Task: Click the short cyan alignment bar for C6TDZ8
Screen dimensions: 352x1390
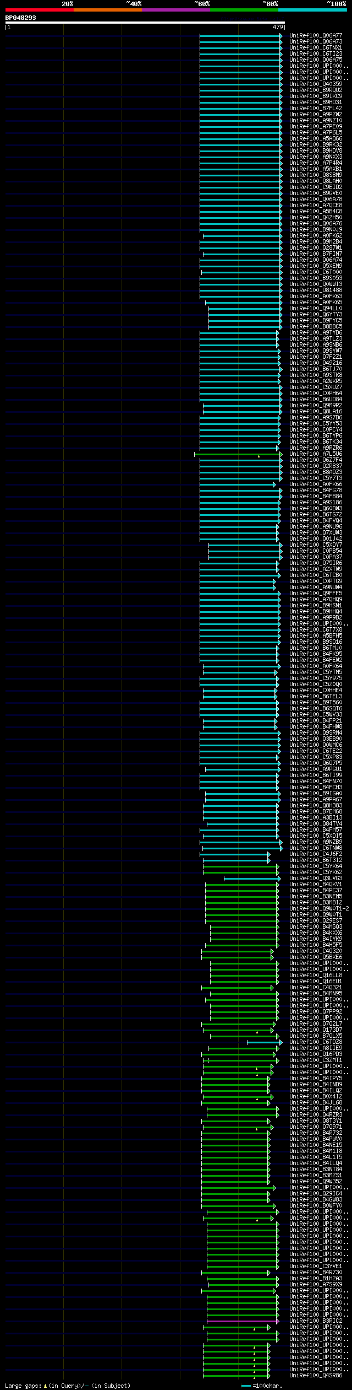Action: [264, 1042]
